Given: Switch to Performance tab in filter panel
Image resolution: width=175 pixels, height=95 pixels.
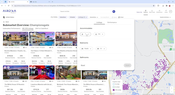Looking at the screenshot, I should point(112,22).
